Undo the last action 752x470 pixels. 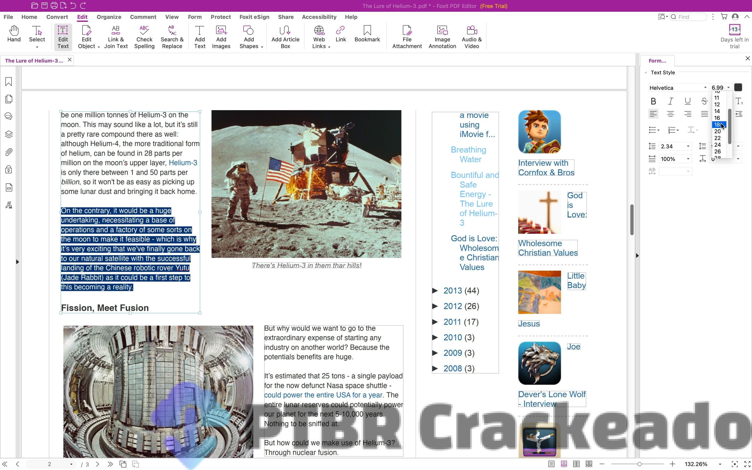pos(73,6)
